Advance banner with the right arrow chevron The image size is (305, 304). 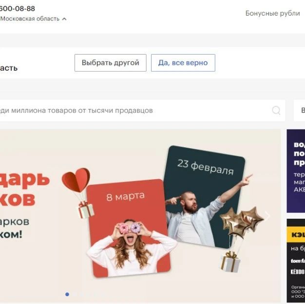tap(268, 216)
